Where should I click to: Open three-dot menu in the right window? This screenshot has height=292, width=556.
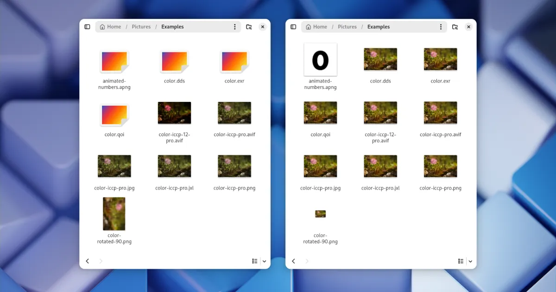click(x=441, y=27)
